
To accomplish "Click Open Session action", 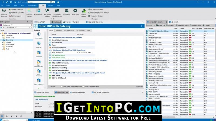I will (x=39, y=35).
